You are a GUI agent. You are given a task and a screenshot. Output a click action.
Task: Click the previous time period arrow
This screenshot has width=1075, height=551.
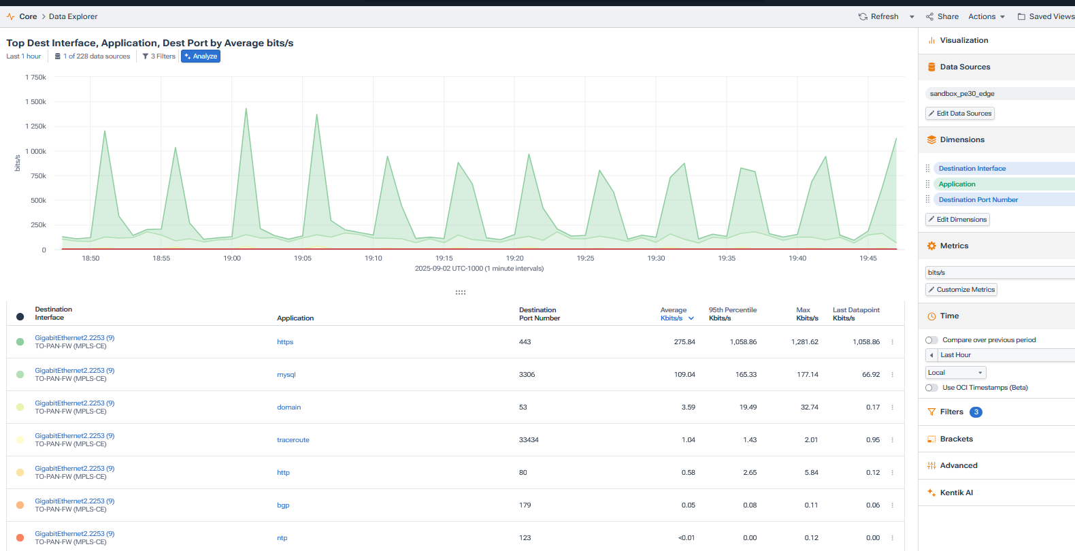click(x=931, y=355)
